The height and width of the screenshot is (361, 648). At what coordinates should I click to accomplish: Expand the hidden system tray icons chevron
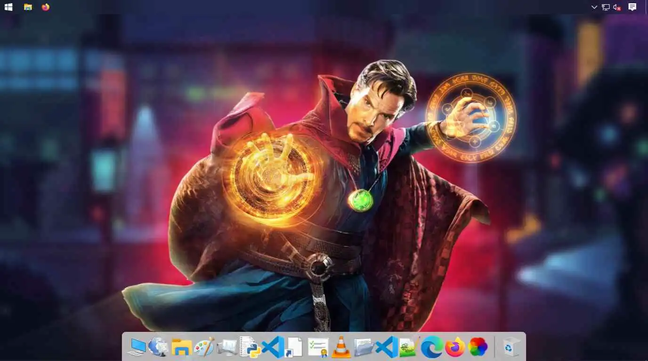(594, 7)
